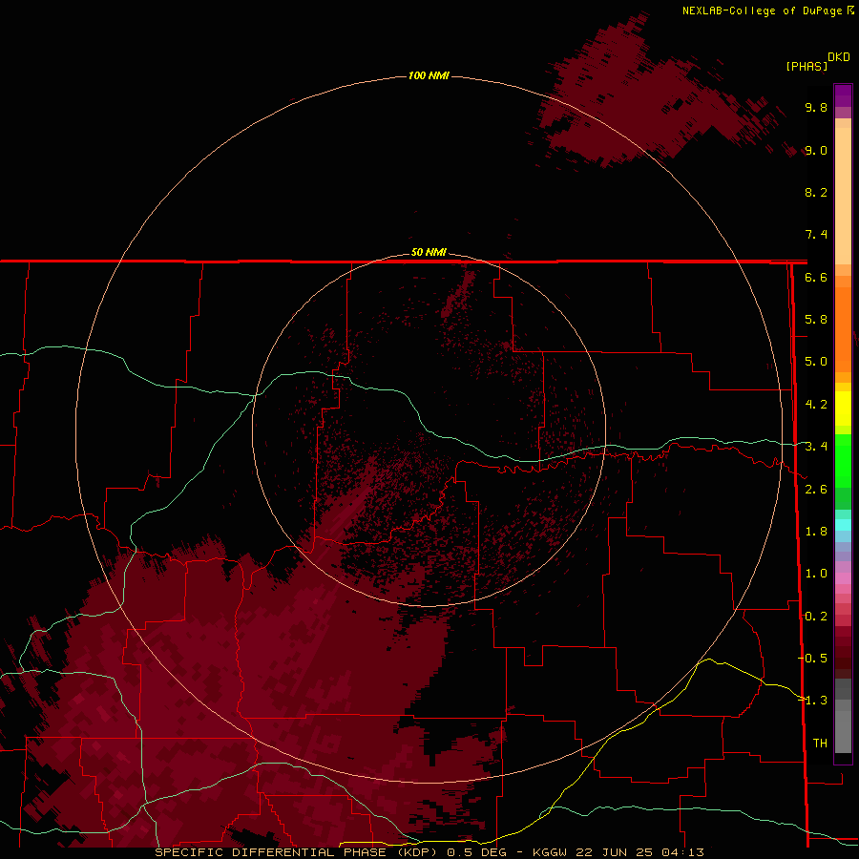Click the [PHAS] legend heading
The height and width of the screenshot is (859, 859).
click(x=807, y=66)
